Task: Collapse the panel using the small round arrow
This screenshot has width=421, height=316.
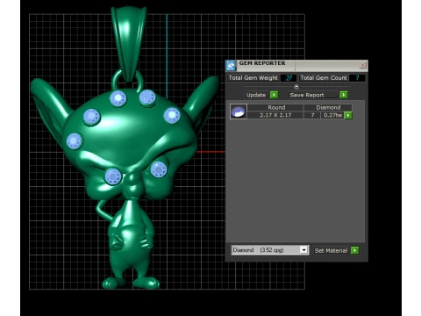Action: point(296,86)
